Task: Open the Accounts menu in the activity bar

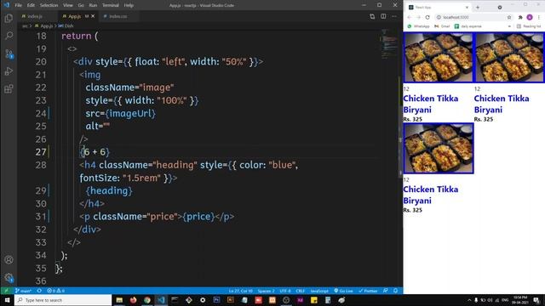Action: (9, 259)
